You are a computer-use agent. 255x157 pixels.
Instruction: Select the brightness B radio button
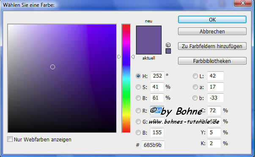138,98
